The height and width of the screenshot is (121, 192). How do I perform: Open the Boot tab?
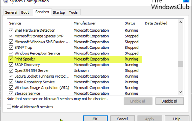tap(25, 13)
